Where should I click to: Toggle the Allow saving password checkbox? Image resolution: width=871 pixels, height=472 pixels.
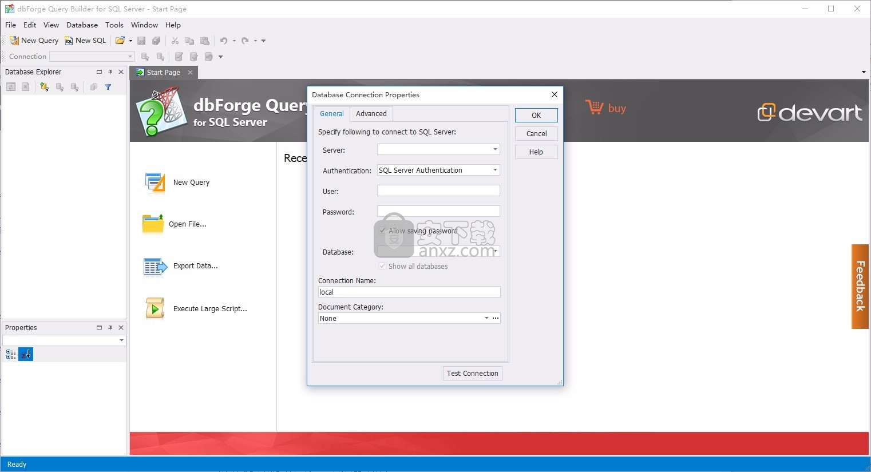click(x=382, y=231)
